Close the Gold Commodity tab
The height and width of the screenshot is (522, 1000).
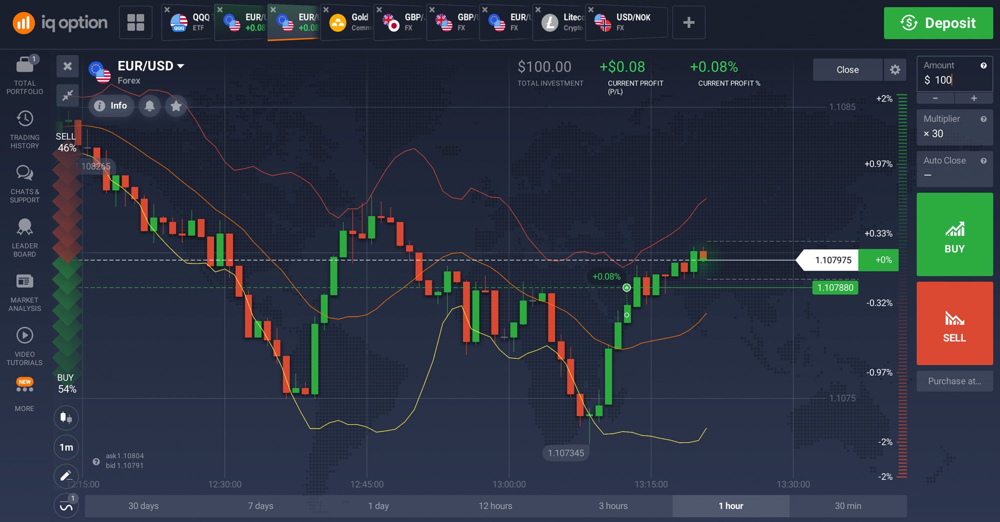pyautogui.click(x=326, y=9)
